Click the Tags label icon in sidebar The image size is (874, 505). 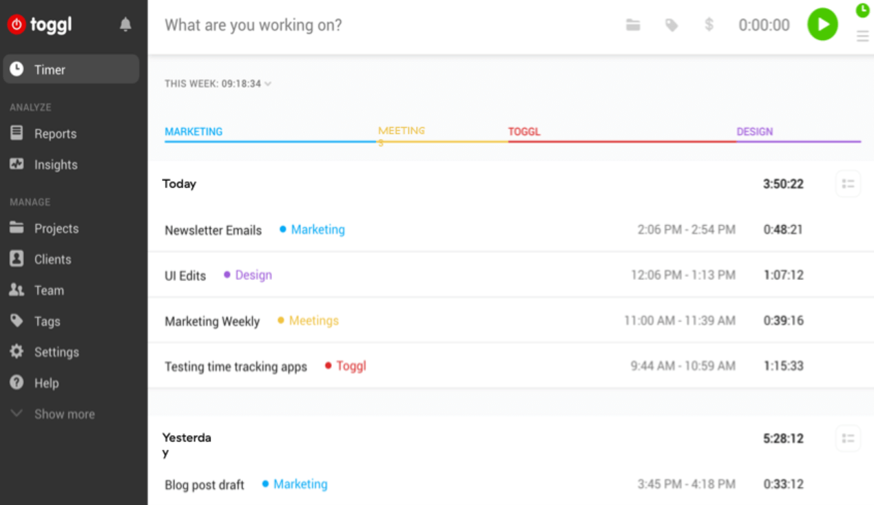tap(17, 321)
